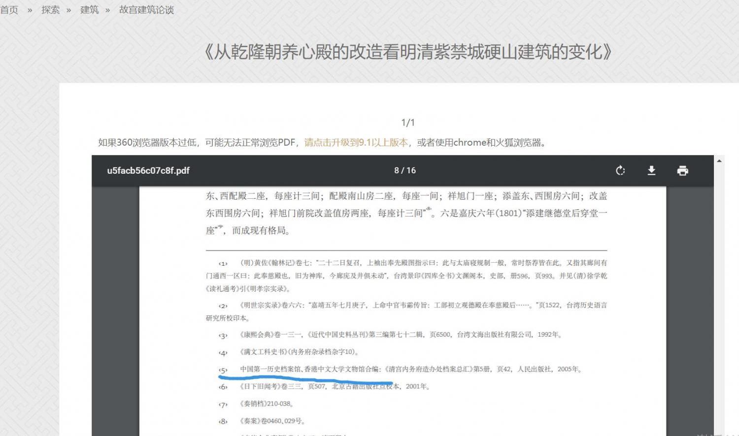
Task: Click the current page number 8 field
Action: pyautogui.click(x=397, y=171)
